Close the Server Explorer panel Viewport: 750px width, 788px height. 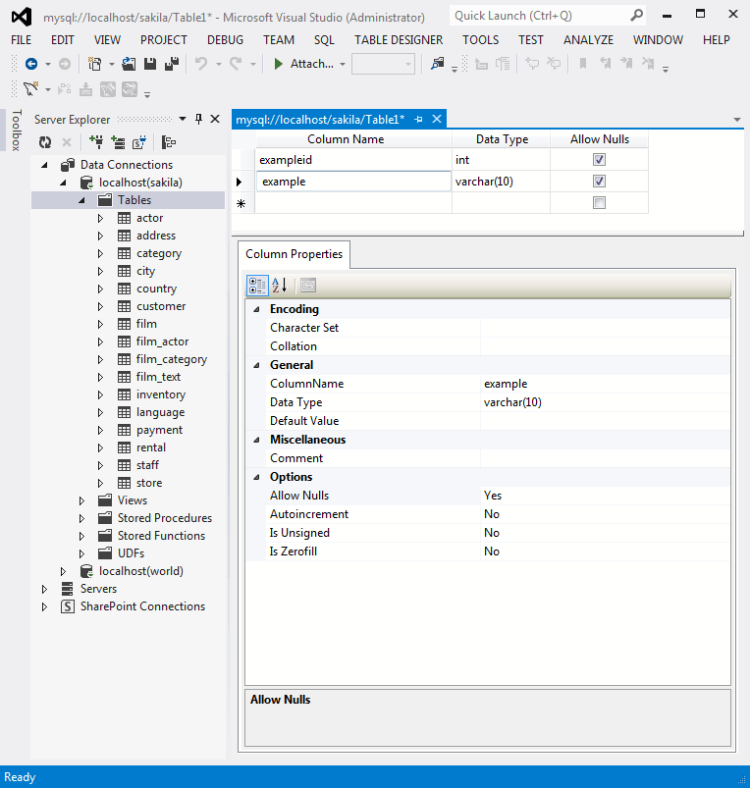tap(215, 119)
